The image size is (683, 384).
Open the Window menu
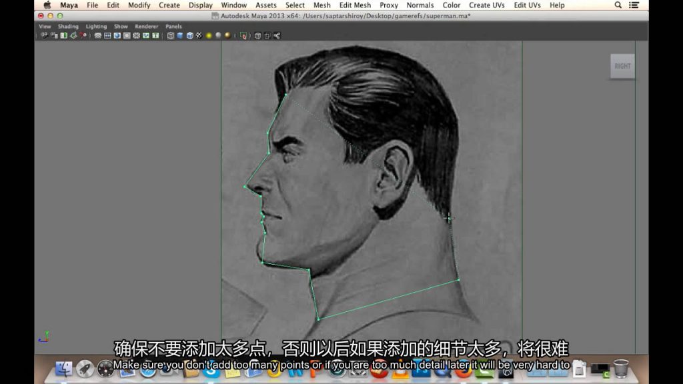(233, 5)
